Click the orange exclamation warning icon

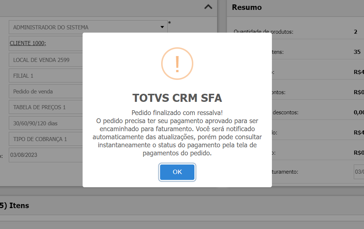(177, 64)
